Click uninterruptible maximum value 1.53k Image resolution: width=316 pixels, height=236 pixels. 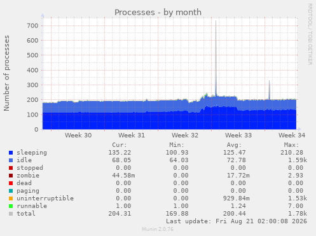pos(298,198)
